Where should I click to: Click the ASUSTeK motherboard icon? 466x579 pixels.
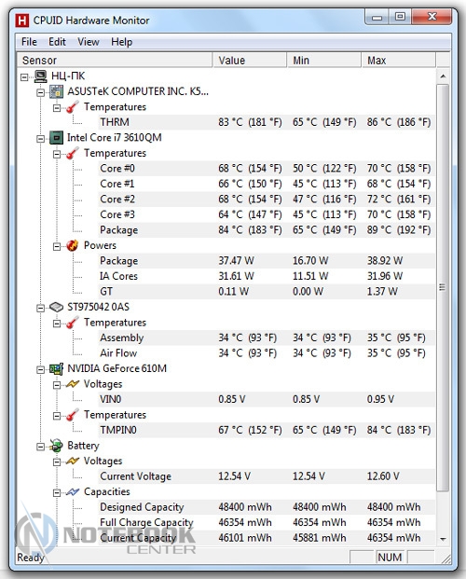coord(57,91)
